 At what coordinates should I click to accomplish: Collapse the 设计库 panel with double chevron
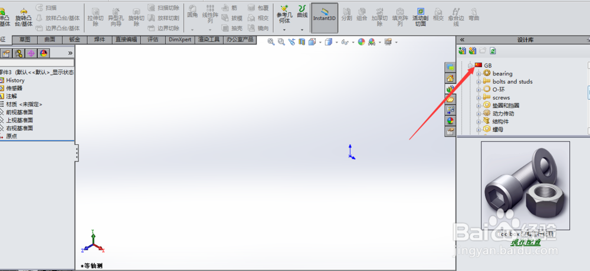pos(462,40)
